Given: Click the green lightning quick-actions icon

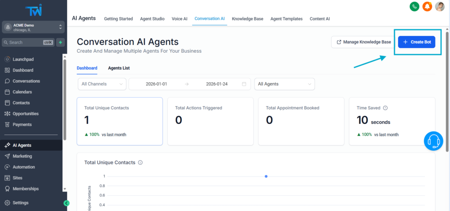Looking at the screenshot, I should (x=60, y=42).
